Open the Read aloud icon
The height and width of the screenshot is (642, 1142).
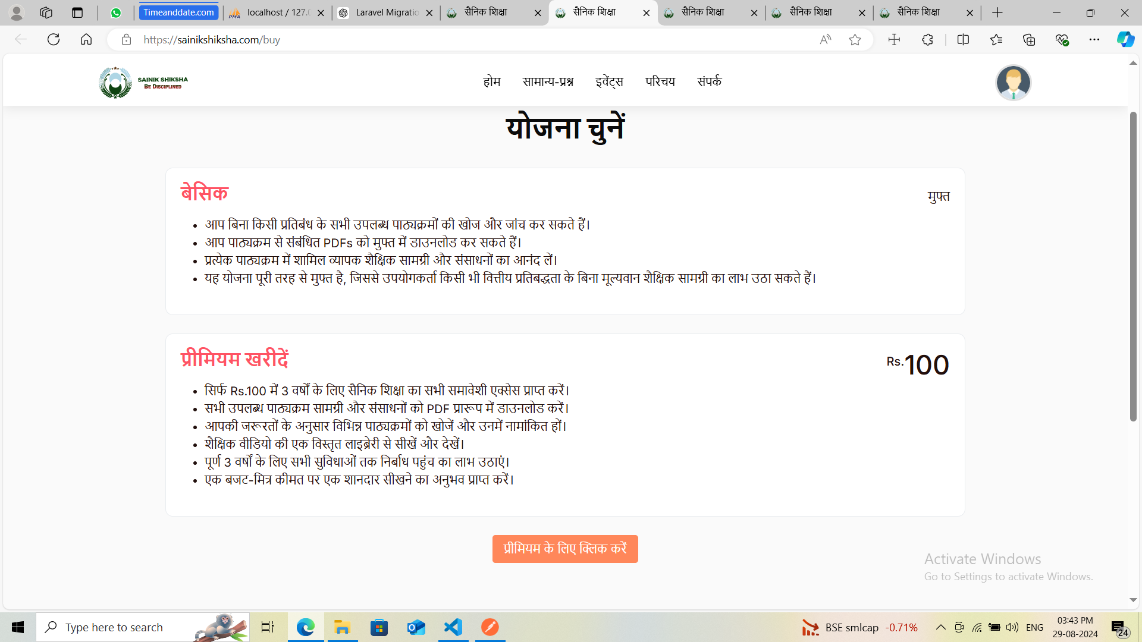[x=825, y=40]
